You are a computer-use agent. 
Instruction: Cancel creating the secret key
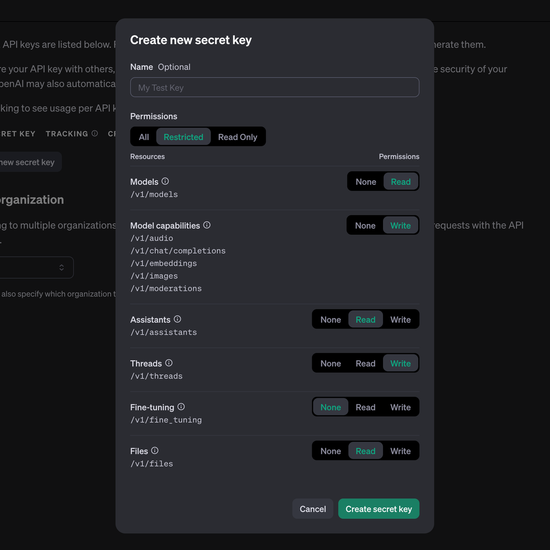pos(312,508)
